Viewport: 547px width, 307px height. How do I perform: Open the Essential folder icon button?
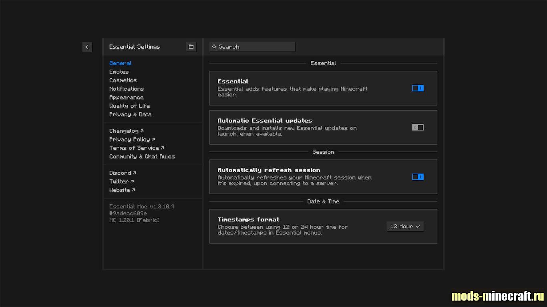tap(191, 47)
